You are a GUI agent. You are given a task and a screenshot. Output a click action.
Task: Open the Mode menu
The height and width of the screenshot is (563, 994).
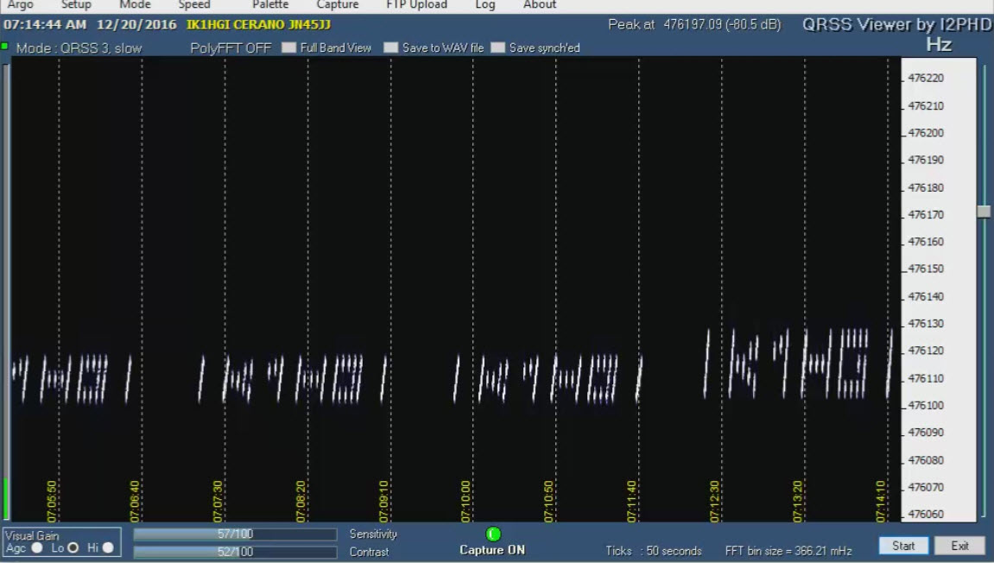click(x=135, y=5)
